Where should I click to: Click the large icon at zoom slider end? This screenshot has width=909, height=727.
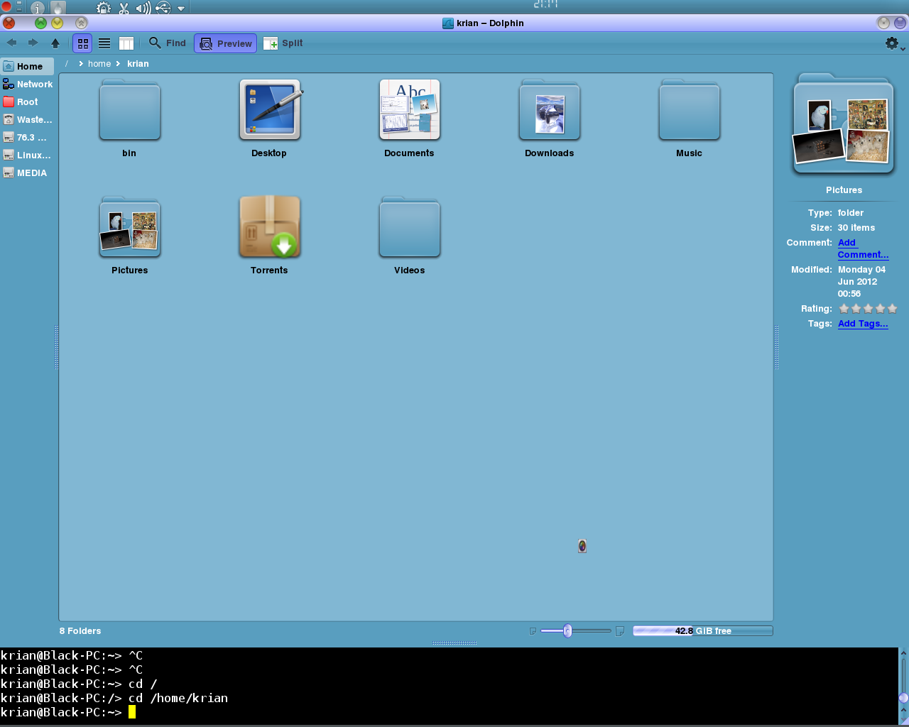click(x=619, y=630)
